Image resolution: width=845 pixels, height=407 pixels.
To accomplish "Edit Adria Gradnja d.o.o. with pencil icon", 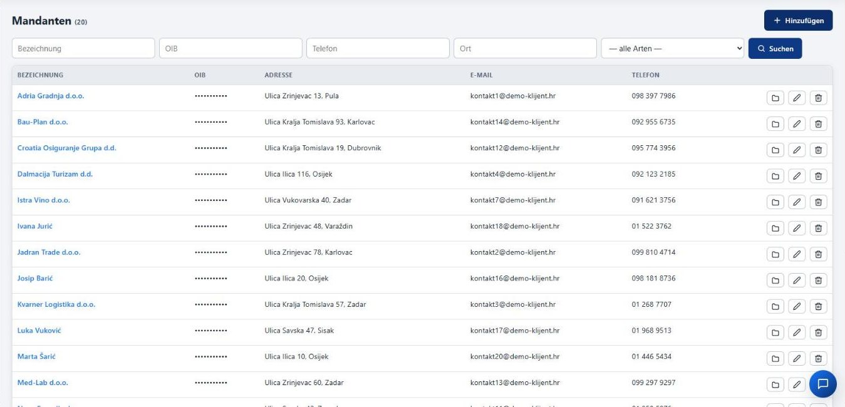I will pos(797,98).
